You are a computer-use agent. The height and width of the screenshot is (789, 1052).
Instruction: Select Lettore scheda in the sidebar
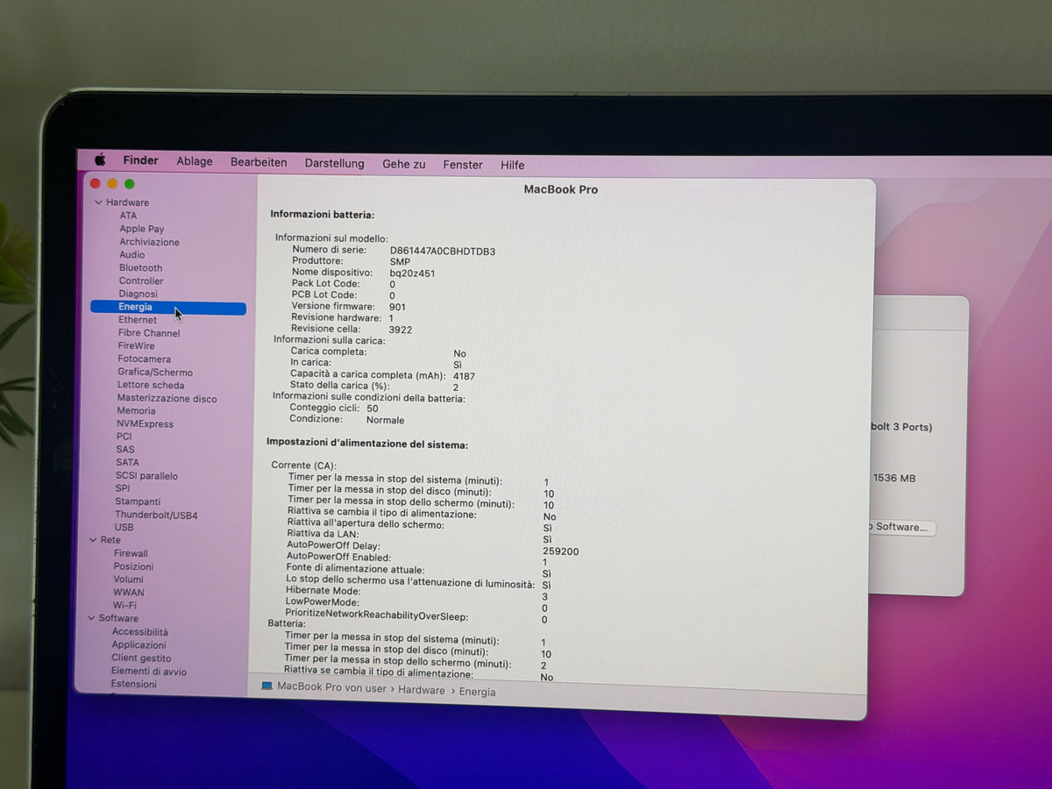151,385
